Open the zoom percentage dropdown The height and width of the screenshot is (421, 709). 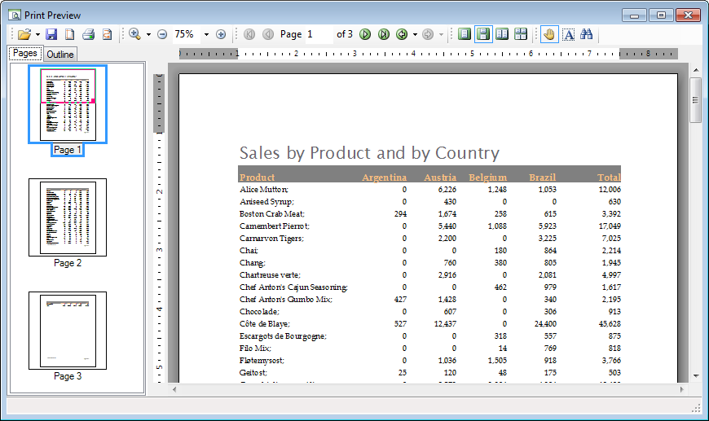[x=206, y=34]
